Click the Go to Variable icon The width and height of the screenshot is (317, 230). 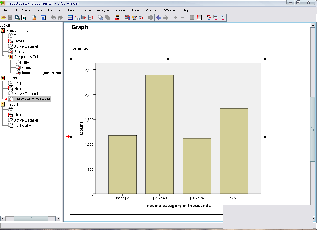[84, 18]
